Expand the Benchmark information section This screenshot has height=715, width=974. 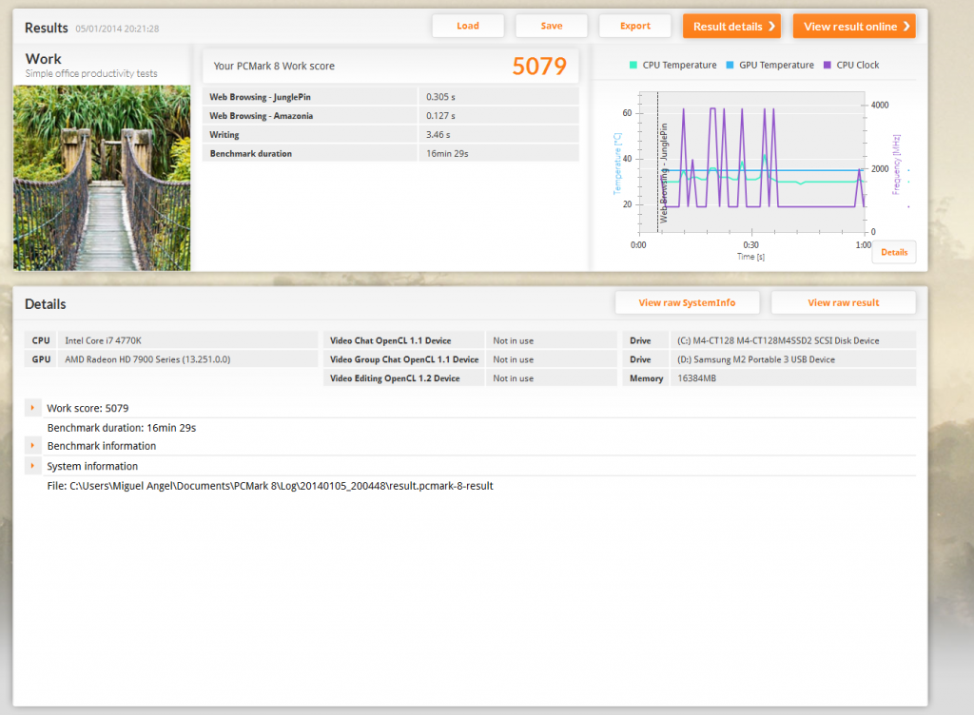coord(32,446)
